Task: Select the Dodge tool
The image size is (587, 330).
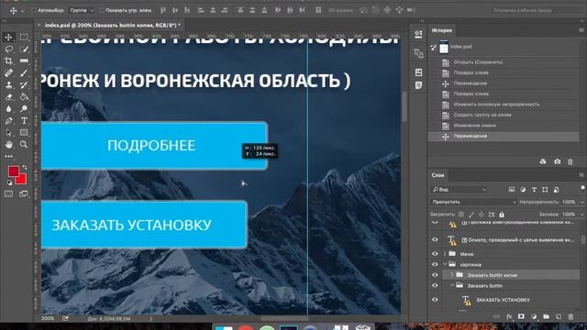Action: (x=24, y=109)
